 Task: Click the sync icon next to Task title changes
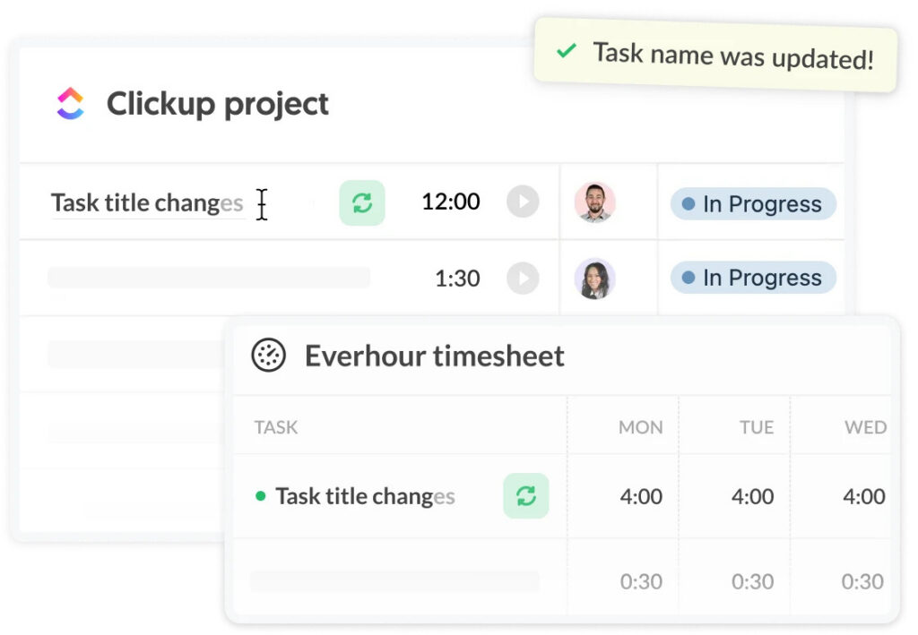click(361, 202)
